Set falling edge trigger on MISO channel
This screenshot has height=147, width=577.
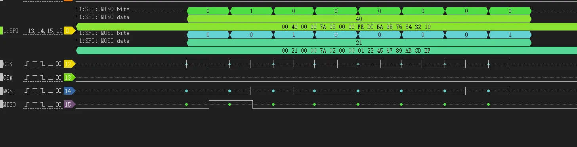tap(42, 105)
